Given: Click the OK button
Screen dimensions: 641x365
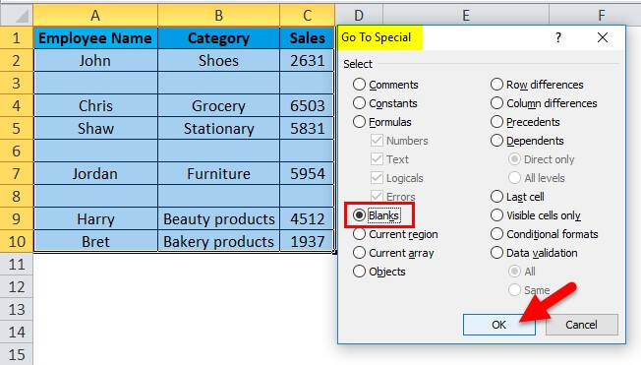Looking at the screenshot, I should [x=499, y=325].
